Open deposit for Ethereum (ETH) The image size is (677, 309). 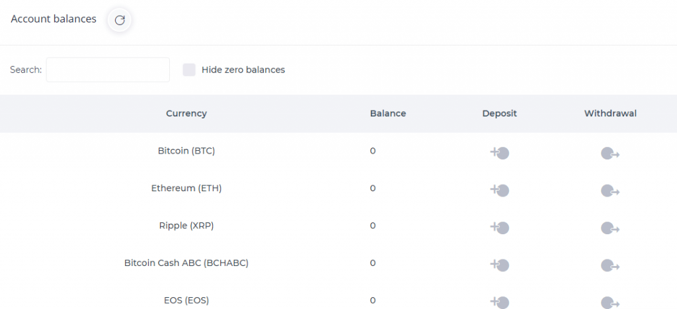click(500, 190)
